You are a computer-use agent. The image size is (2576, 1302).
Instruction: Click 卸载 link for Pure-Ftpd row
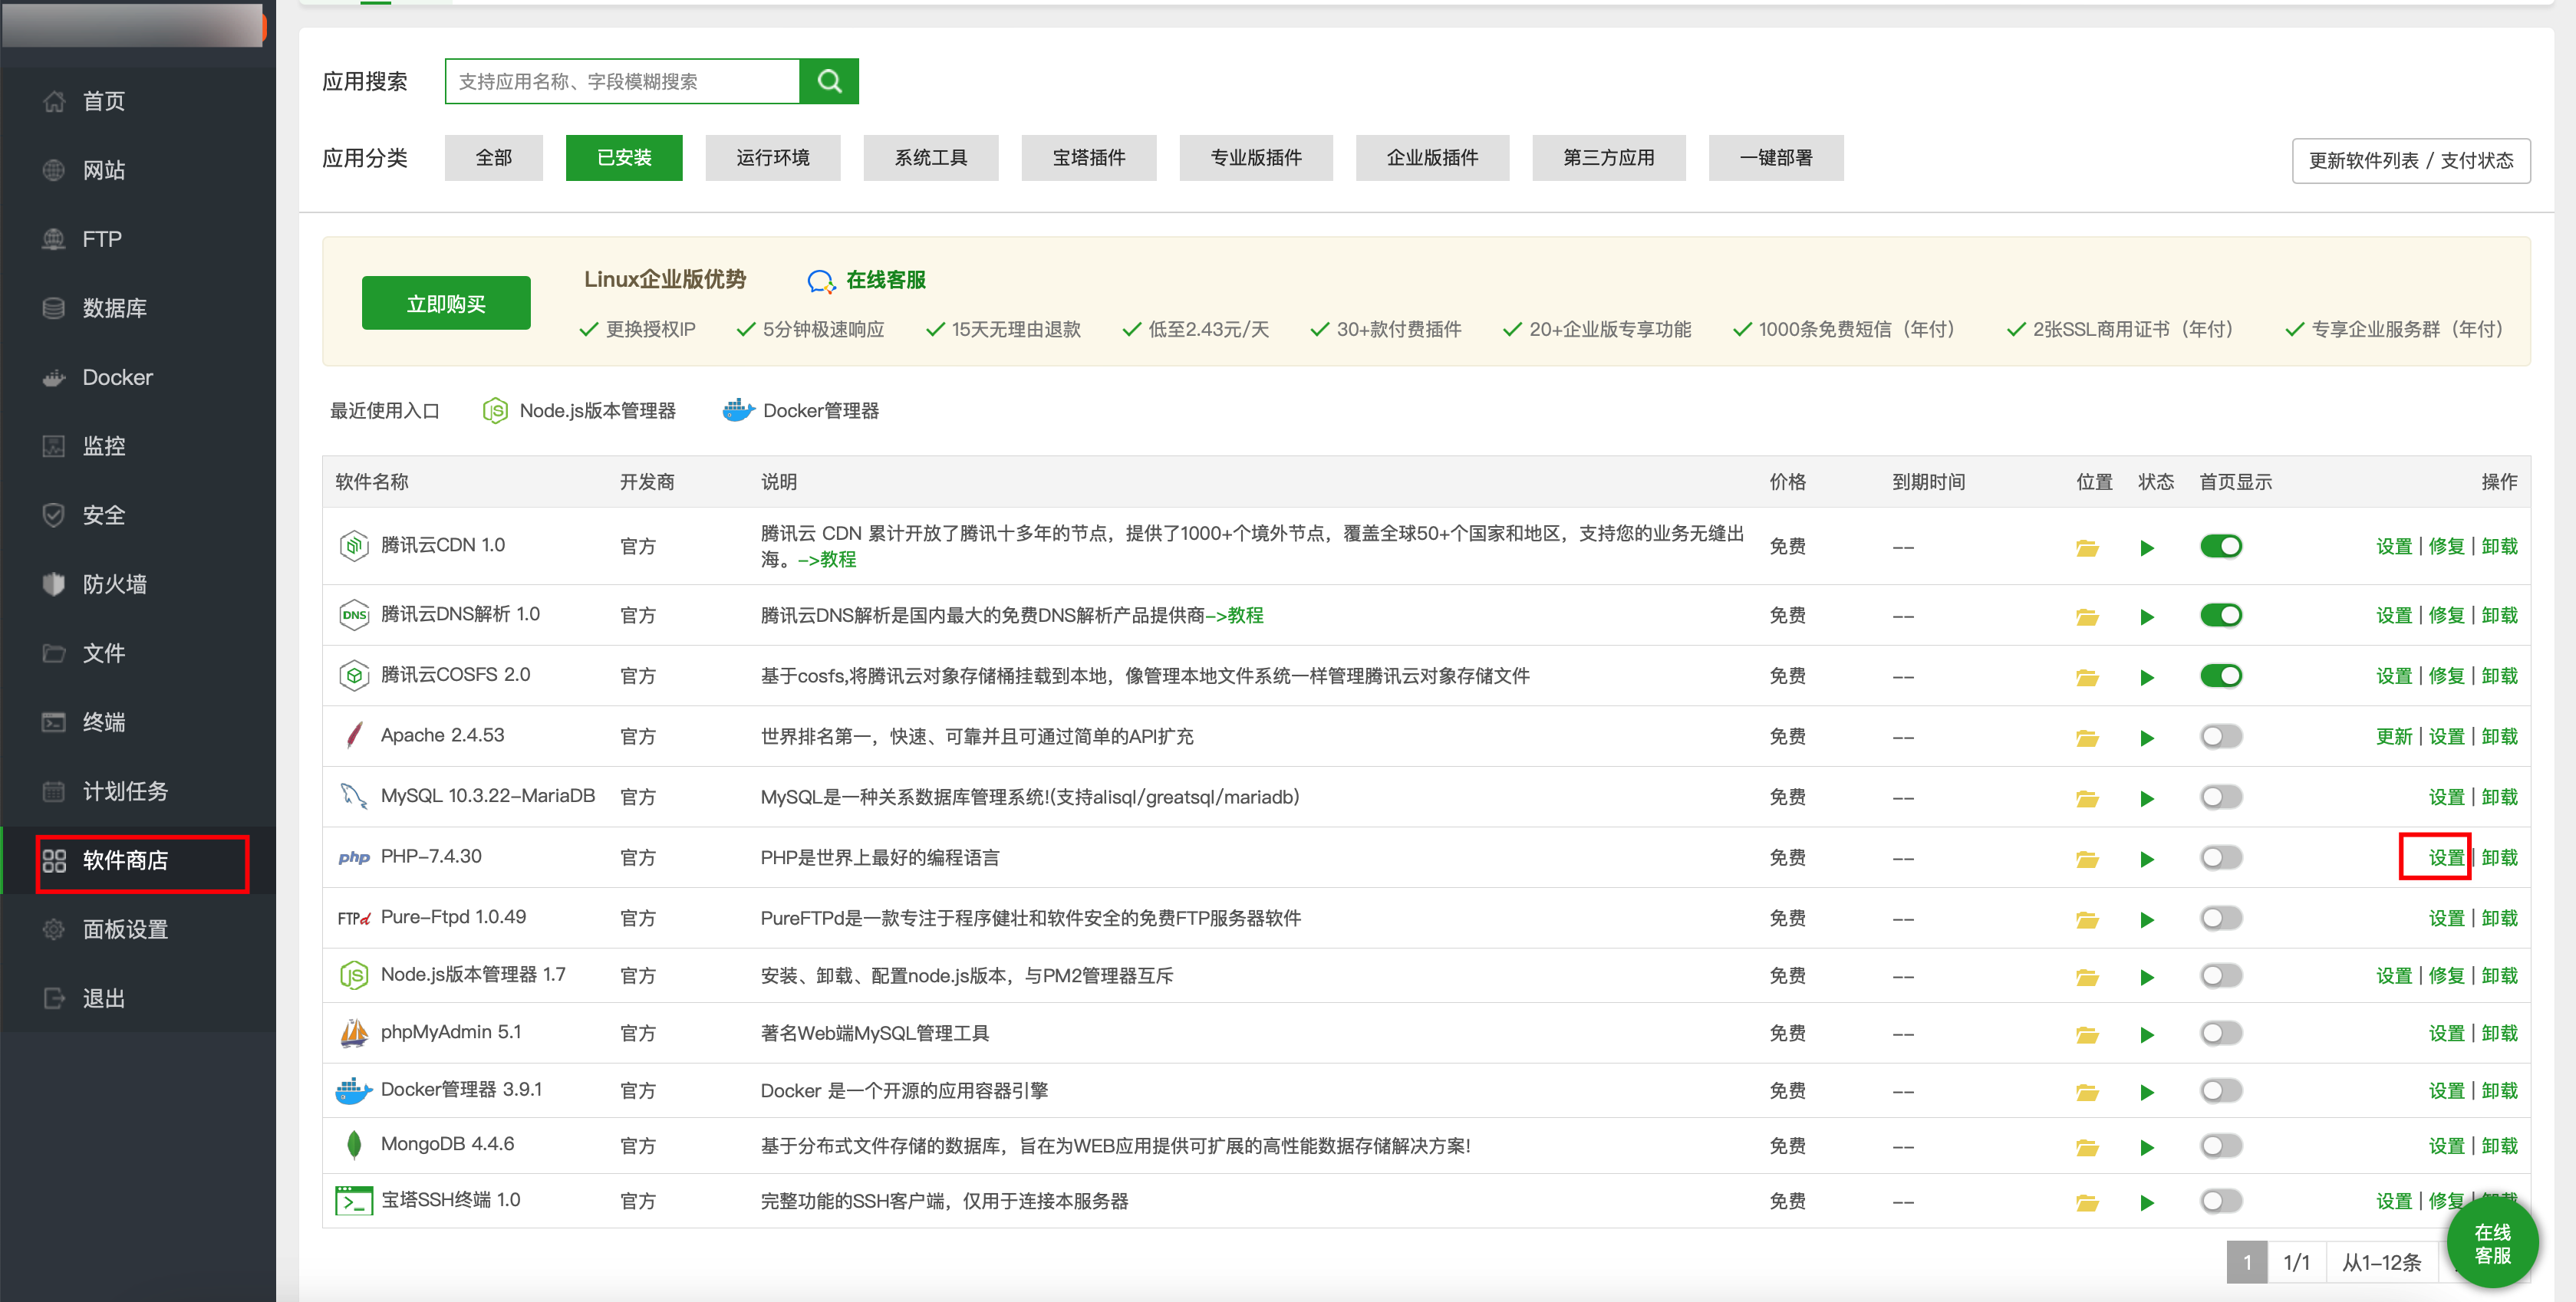2498,919
